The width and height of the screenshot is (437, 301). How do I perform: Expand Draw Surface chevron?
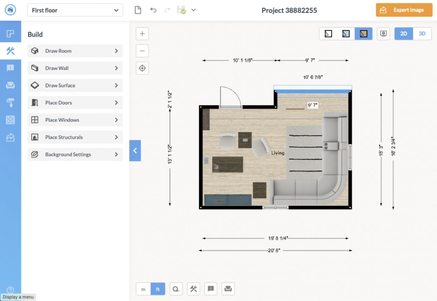point(116,85)
